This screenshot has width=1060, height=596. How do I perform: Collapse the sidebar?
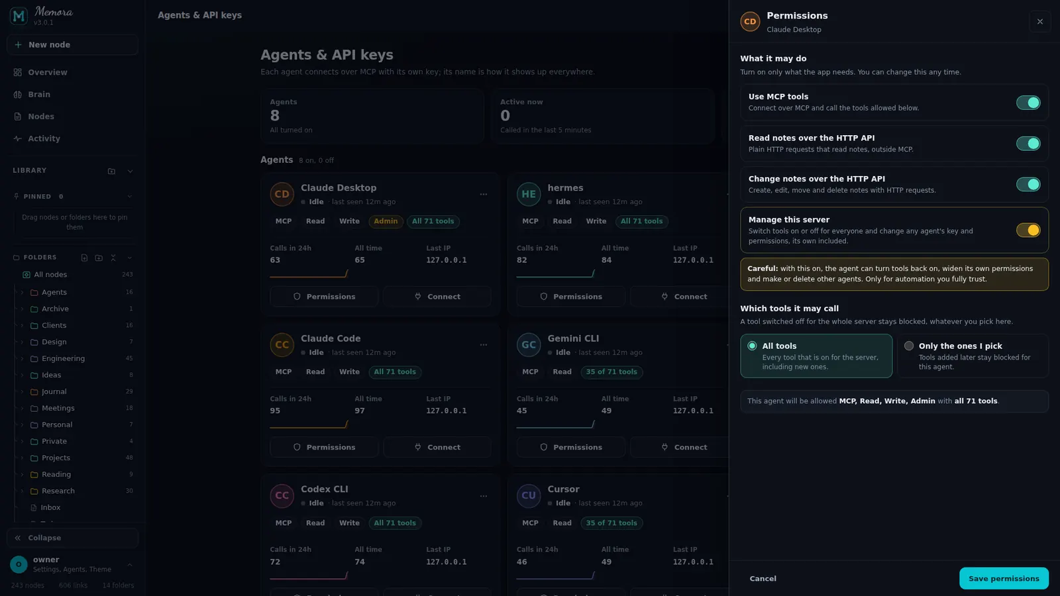(72, 538)
